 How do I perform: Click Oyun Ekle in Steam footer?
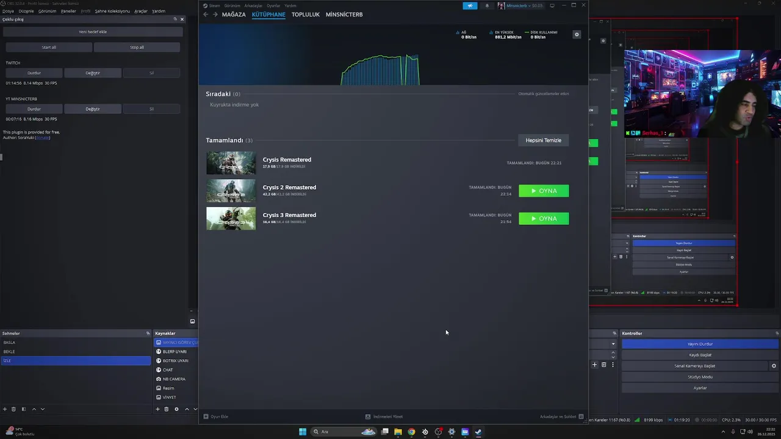coord(216,416)
